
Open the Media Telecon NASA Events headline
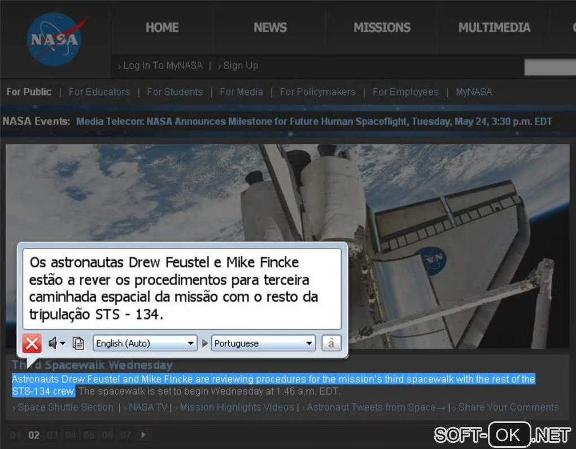tap(314, 121)
